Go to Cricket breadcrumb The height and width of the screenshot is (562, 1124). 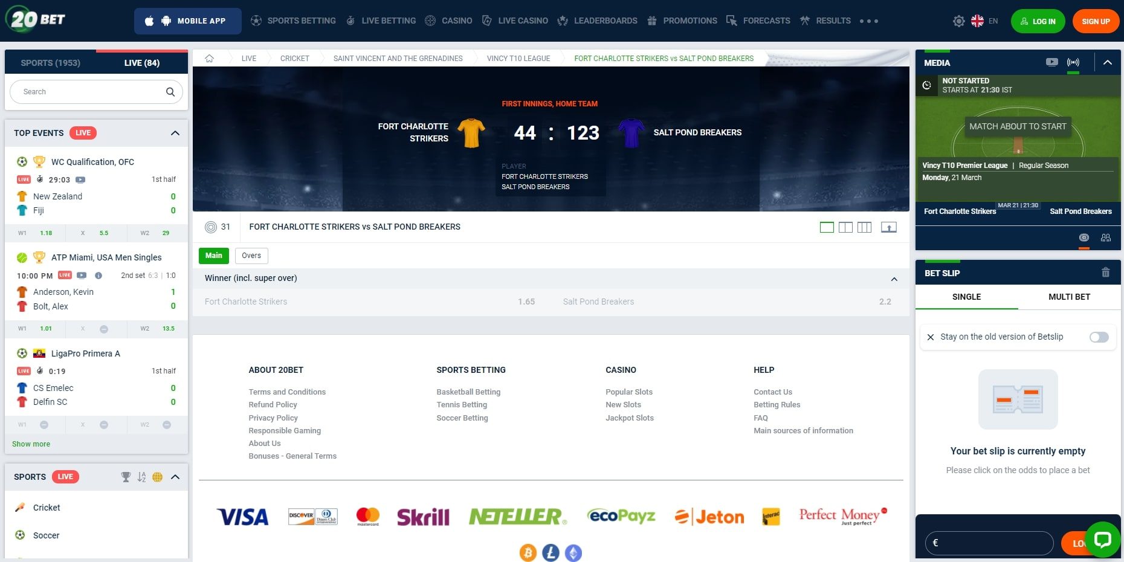pos(294,59)
